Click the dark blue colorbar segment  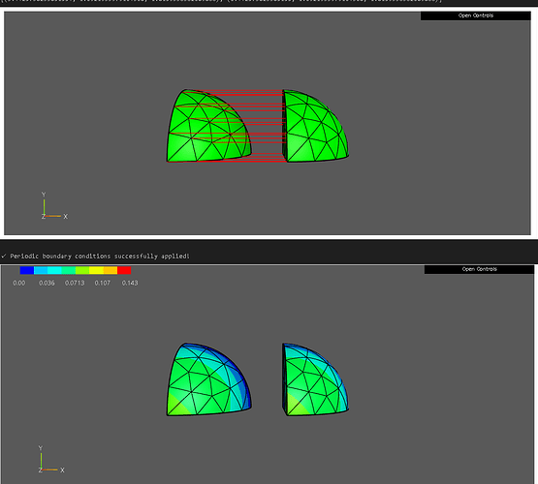click(27, 271)
